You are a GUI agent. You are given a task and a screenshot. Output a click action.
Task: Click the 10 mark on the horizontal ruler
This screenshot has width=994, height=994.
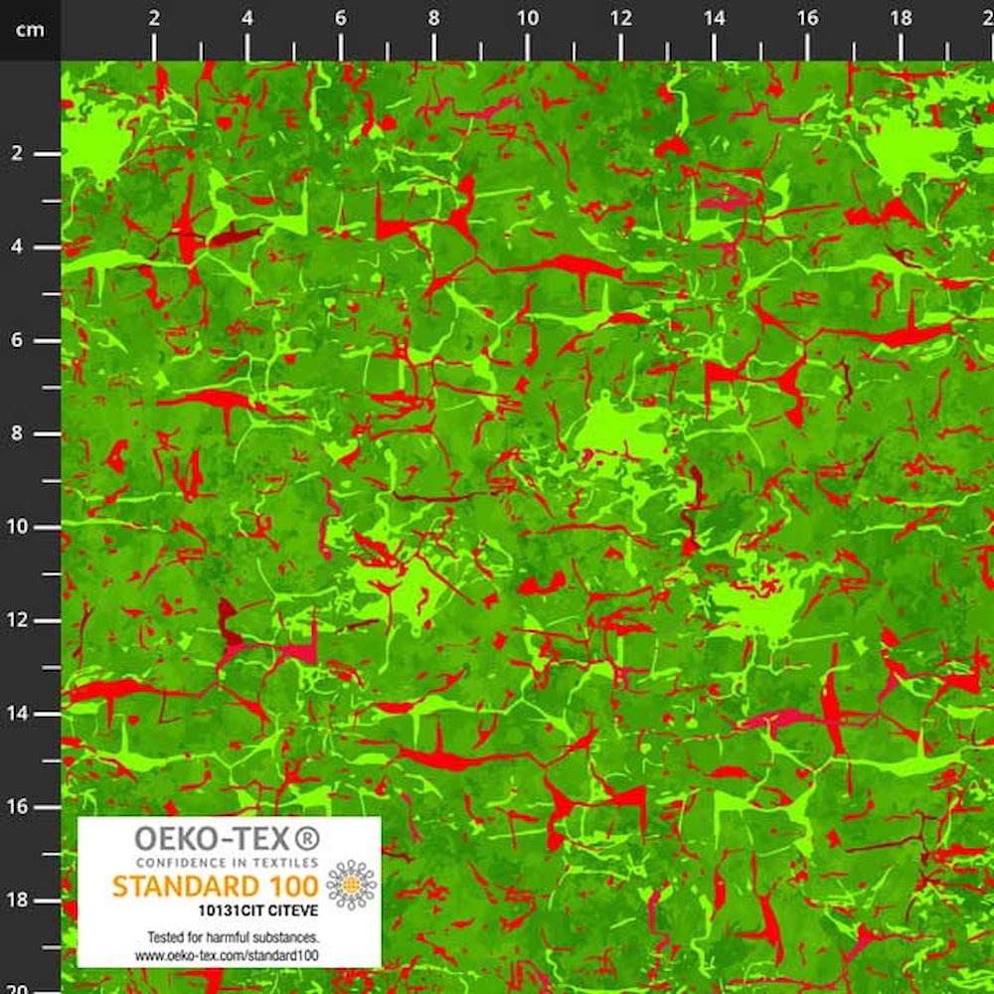530,17
